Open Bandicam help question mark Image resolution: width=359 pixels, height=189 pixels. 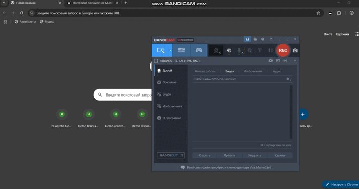click(x=271, y=39)
